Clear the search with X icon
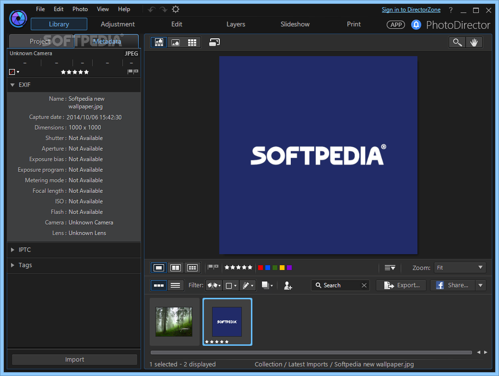The width and height of the screenshot is (499, 376). [x=364, y=285]
